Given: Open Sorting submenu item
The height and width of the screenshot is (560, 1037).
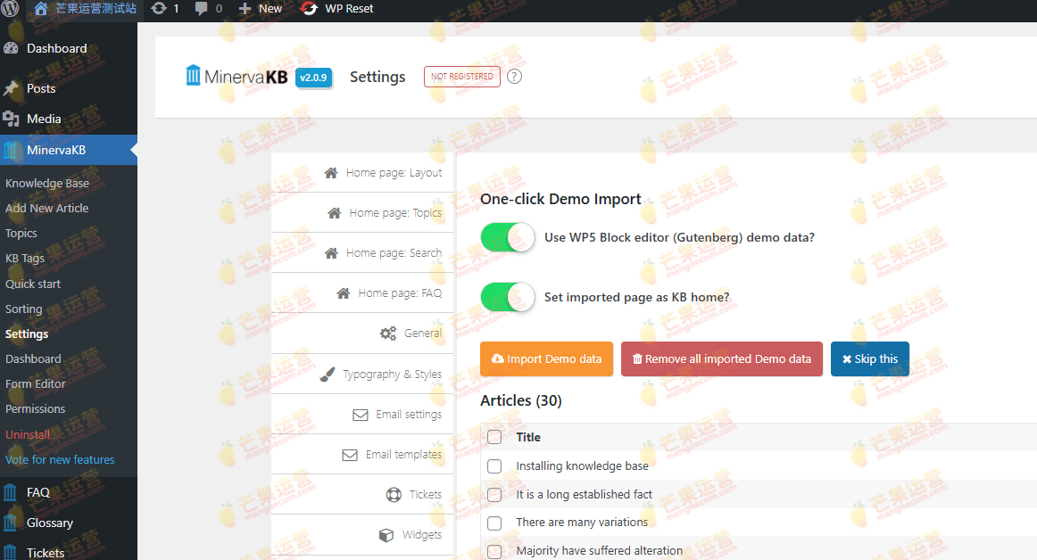Looking at the screenshot, I should tap(24, 309).
